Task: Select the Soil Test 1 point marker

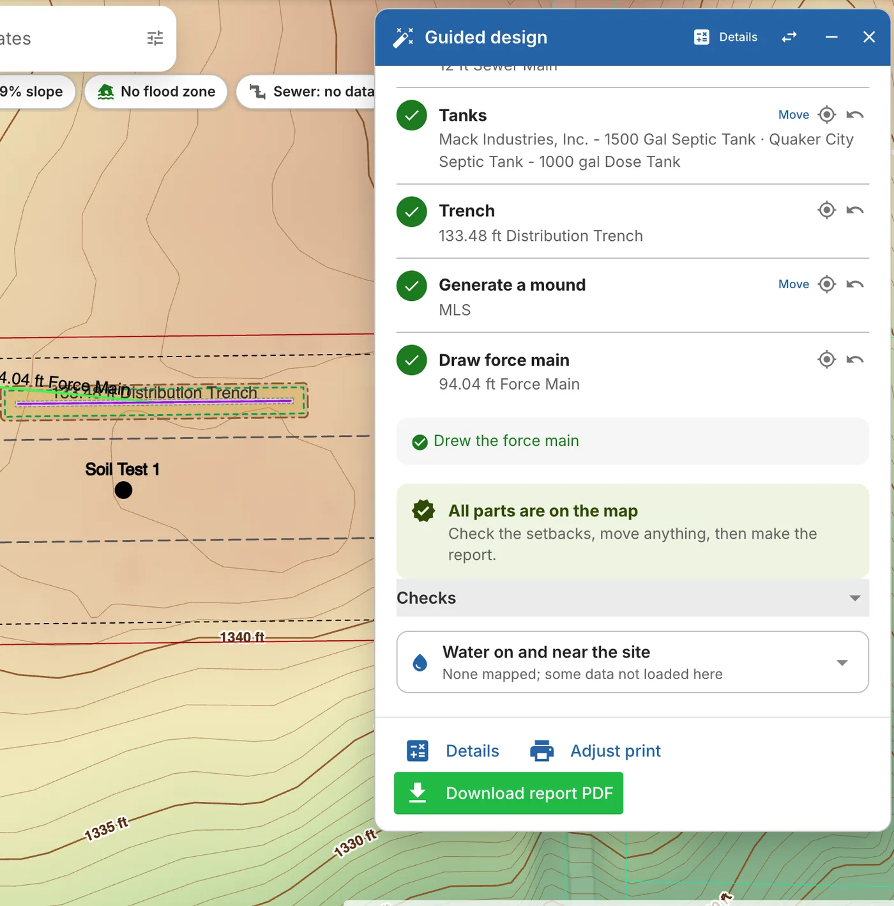Action: [123, 490]
